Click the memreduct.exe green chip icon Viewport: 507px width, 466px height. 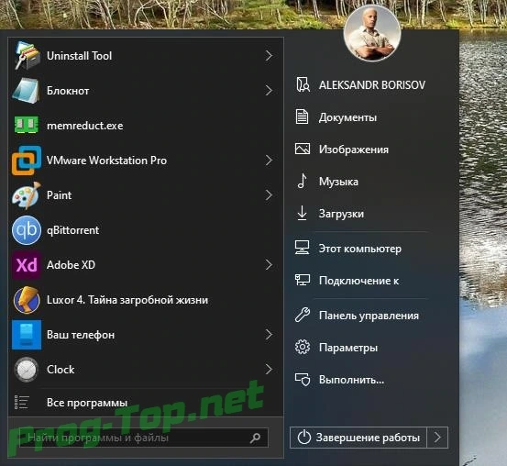point(27,126)
